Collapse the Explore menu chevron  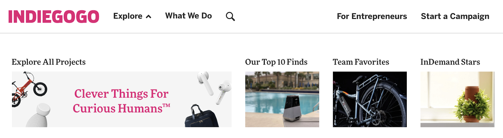click(149, 17)
